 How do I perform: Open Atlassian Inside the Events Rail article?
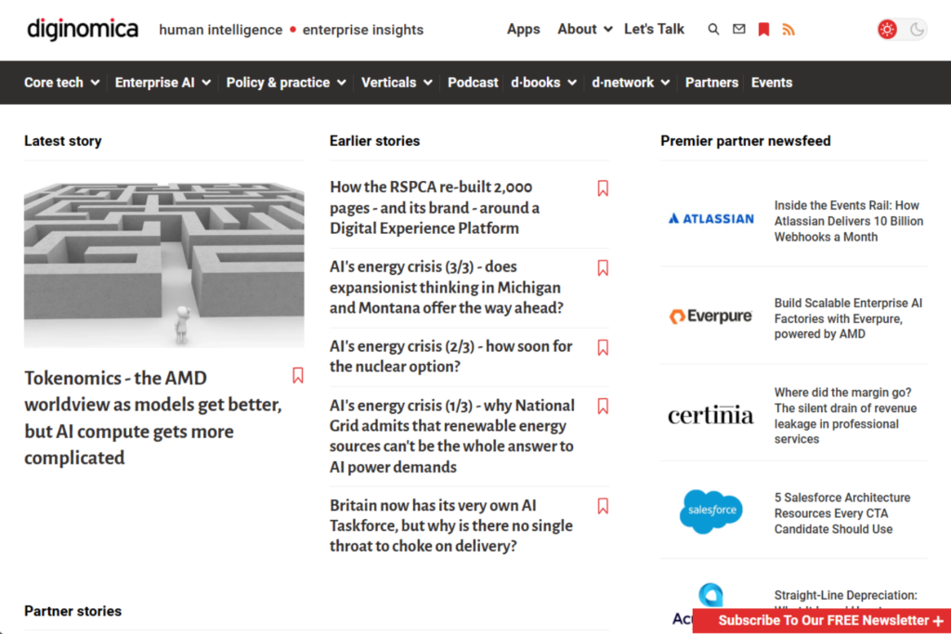point(849,221)
